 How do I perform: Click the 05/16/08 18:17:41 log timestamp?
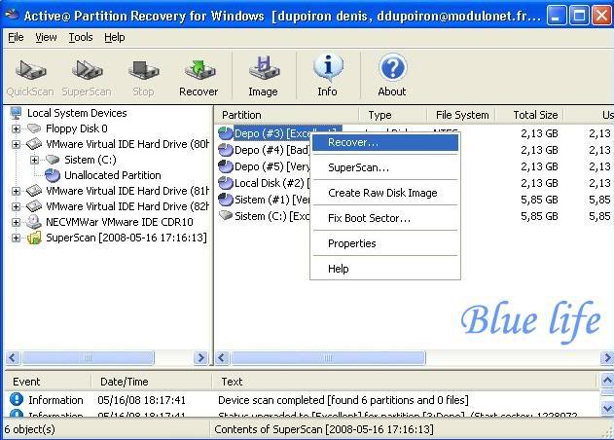141,400
